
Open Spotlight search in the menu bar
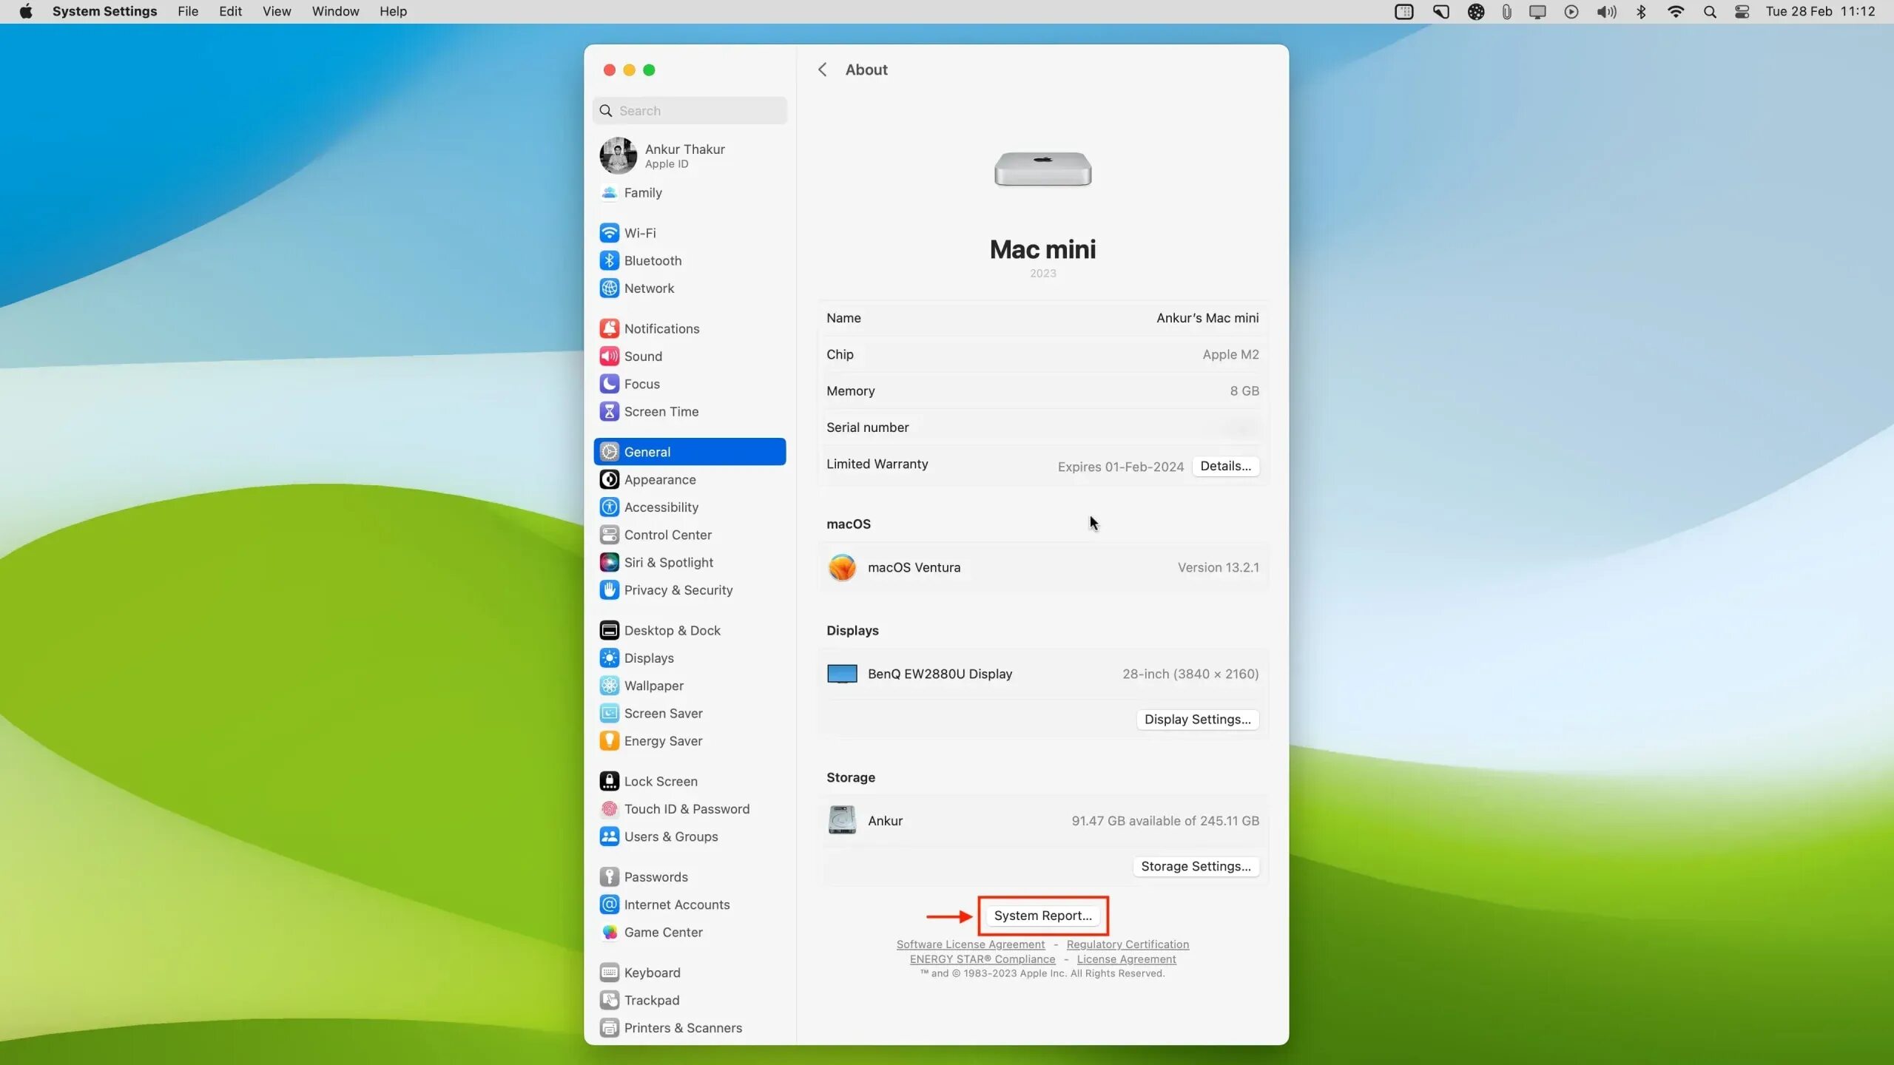tap(1709, 11)
